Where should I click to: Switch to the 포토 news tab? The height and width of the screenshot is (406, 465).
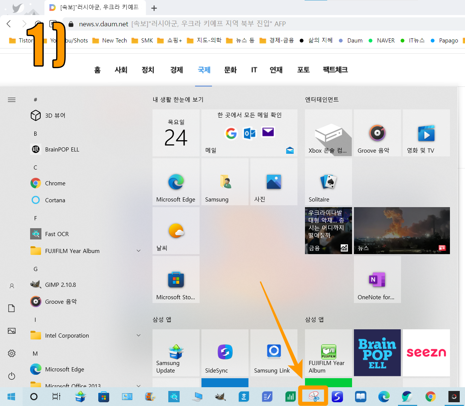(x=303, y=70)
